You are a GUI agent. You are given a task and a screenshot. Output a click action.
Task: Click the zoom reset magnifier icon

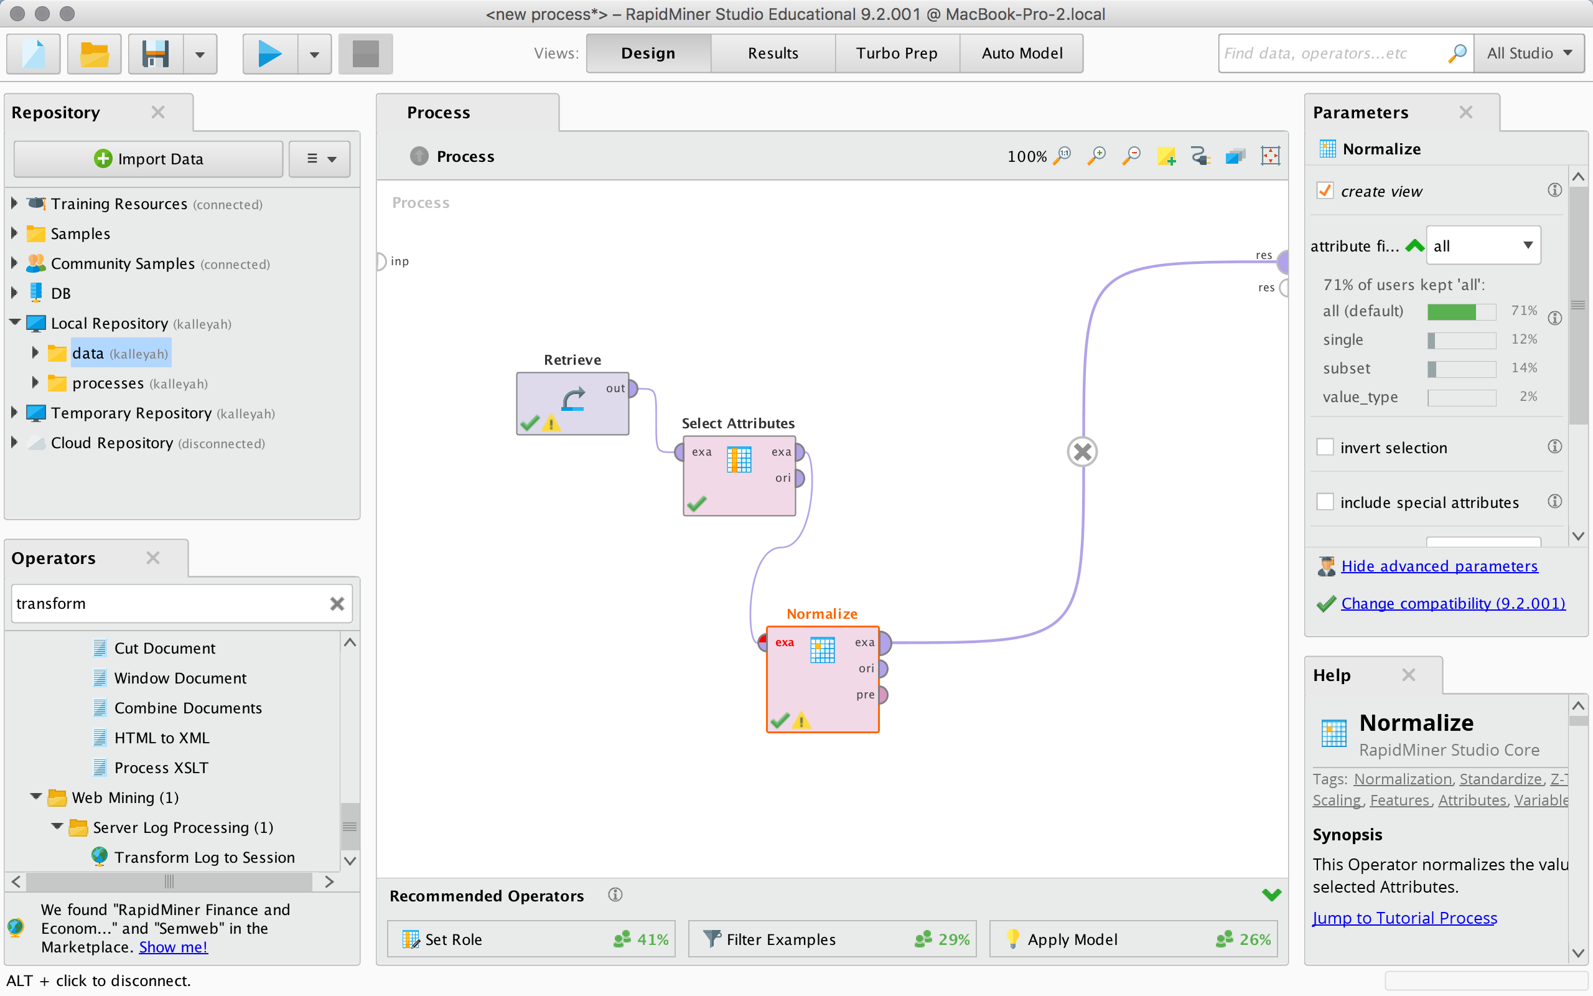tap(1062, 156)
